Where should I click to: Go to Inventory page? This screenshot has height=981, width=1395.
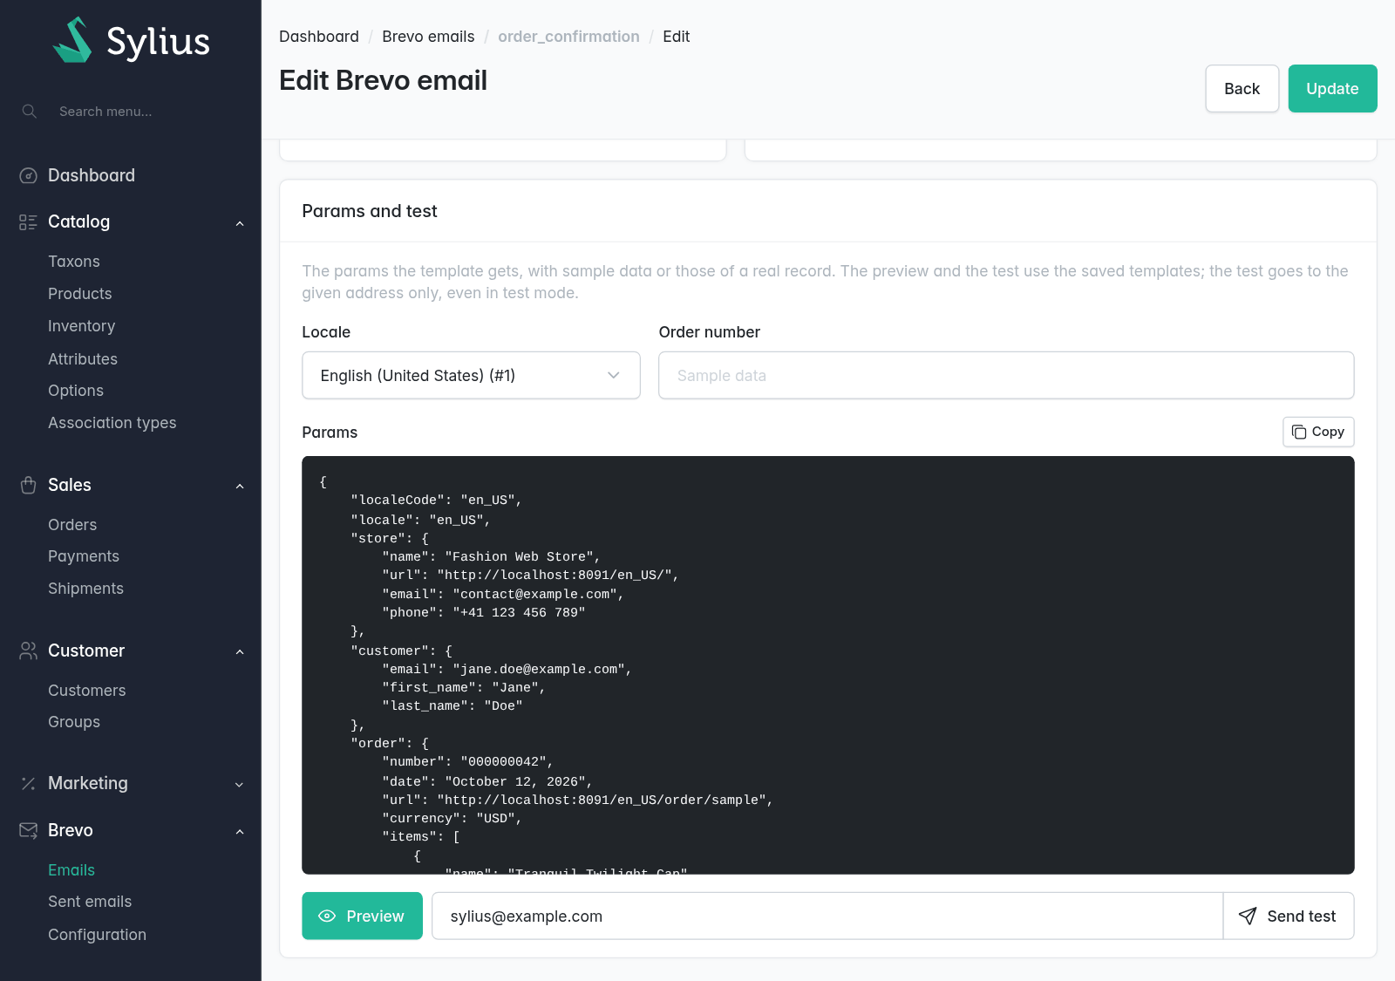click(82, 326)
